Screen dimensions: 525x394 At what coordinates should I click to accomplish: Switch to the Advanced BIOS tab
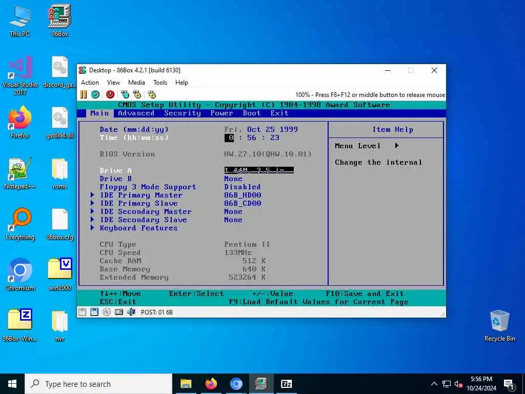click(x=136, y=113)
